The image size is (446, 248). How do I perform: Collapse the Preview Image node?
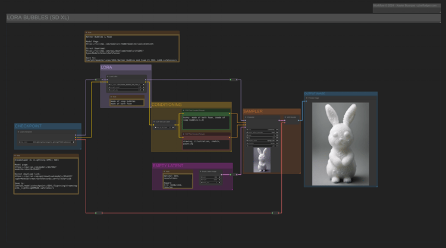(x=307, y=98)
